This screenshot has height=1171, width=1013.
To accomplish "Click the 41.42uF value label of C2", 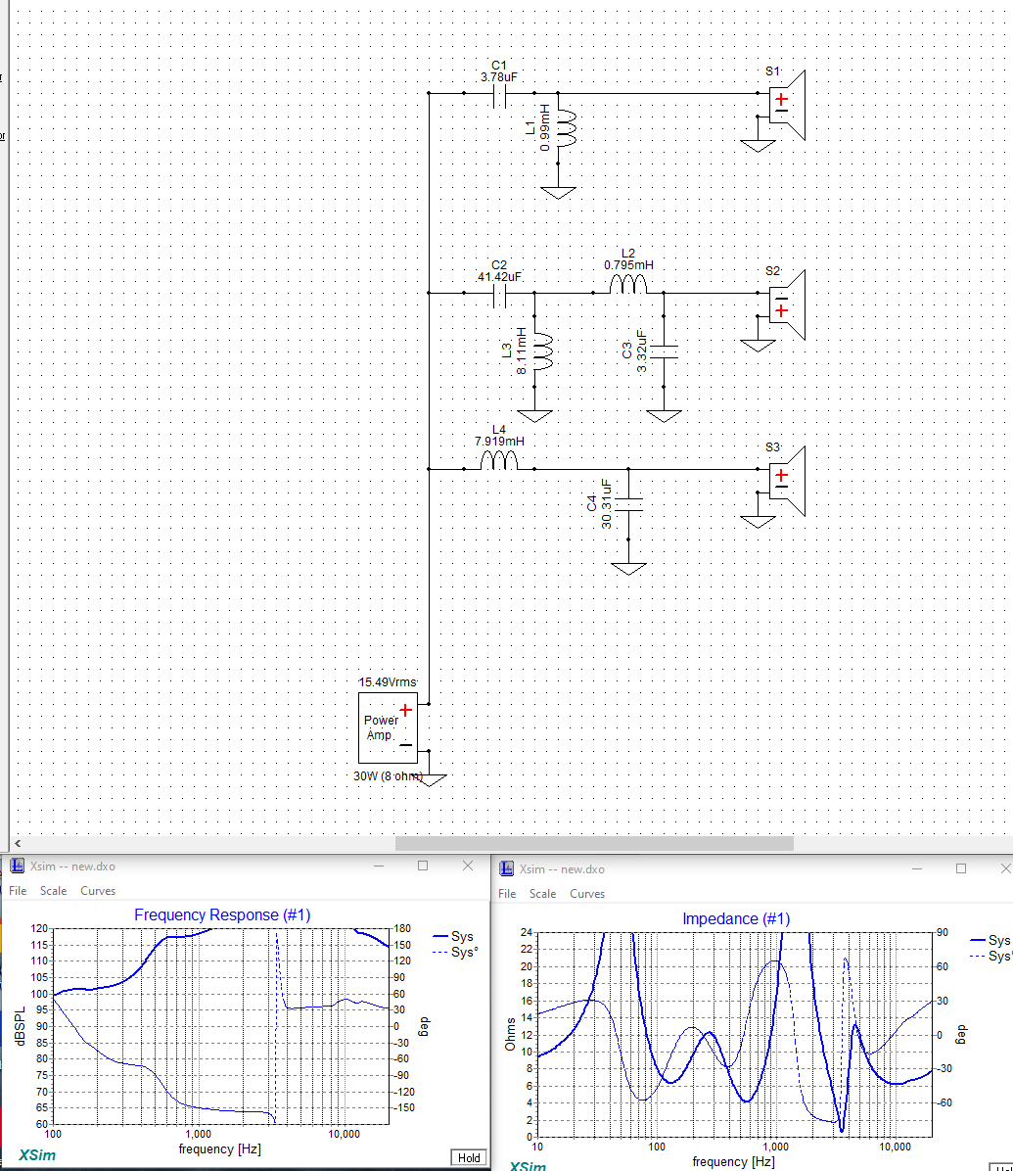I will [x=498, y=277].
